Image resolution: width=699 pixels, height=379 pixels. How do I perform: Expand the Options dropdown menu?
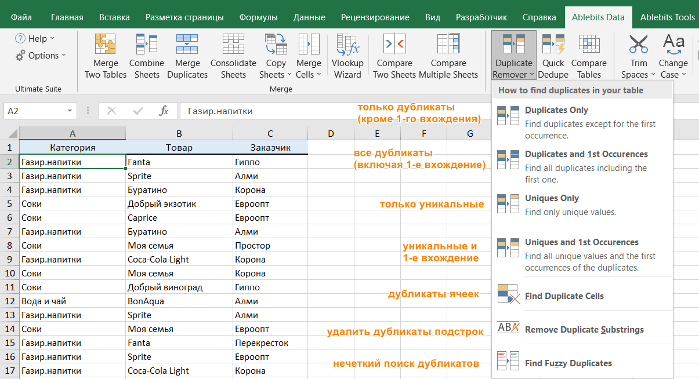point(41,56)
